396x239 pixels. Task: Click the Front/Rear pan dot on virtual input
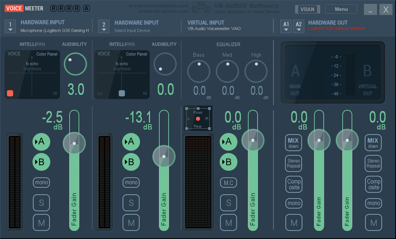tap(198, 119)
